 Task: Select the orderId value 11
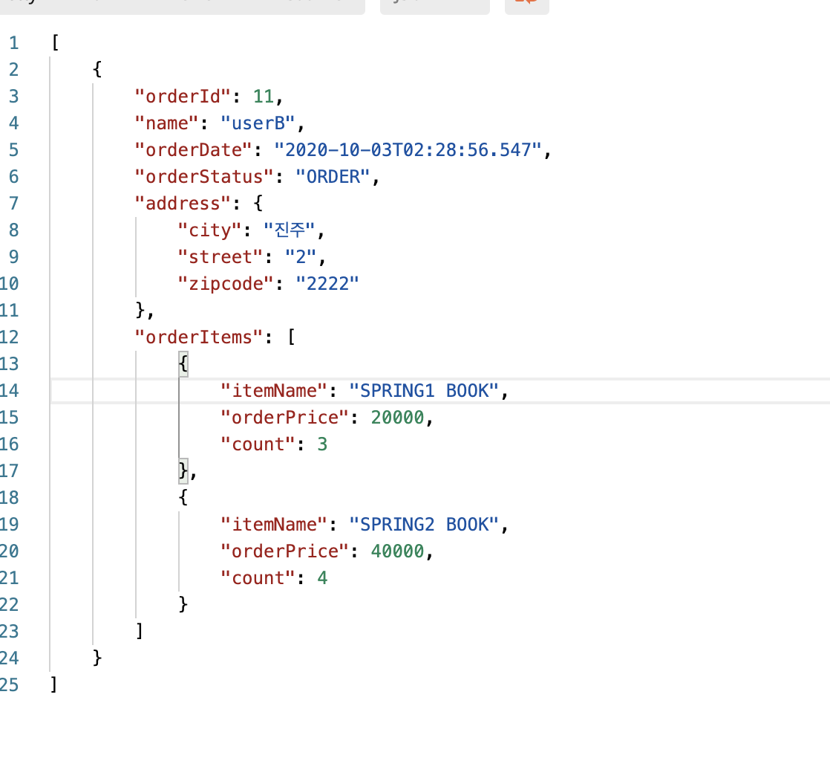click(263, 97)
